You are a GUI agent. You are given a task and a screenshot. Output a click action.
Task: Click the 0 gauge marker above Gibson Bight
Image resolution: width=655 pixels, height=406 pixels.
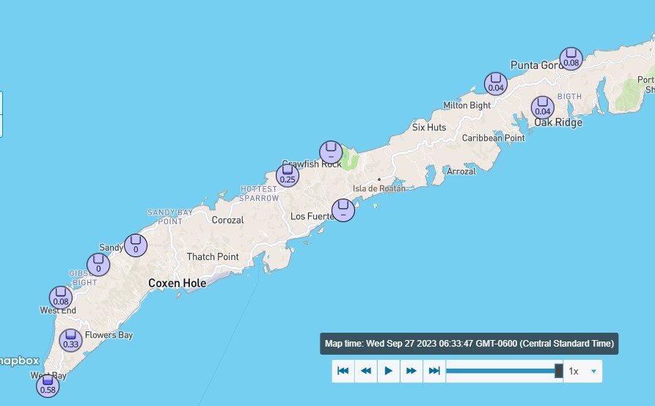(98, 265)
